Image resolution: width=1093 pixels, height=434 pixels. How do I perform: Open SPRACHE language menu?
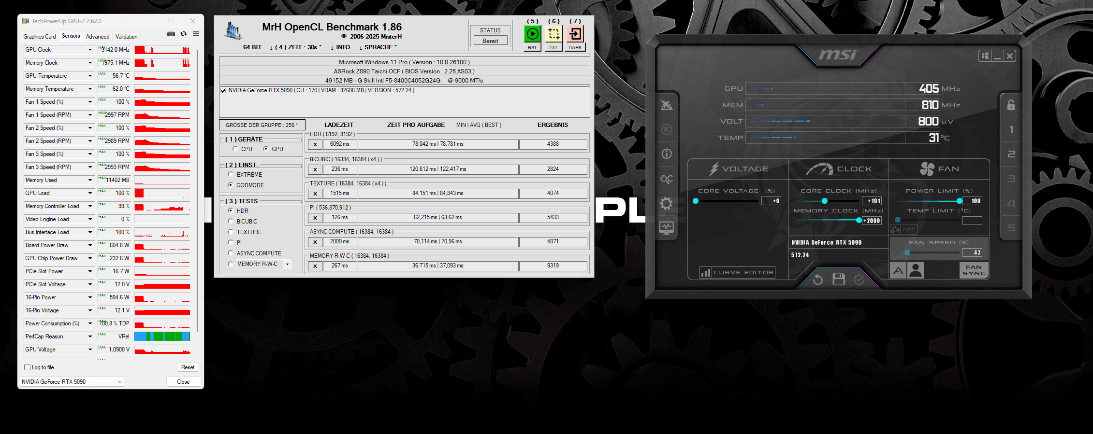click(378, 47)
